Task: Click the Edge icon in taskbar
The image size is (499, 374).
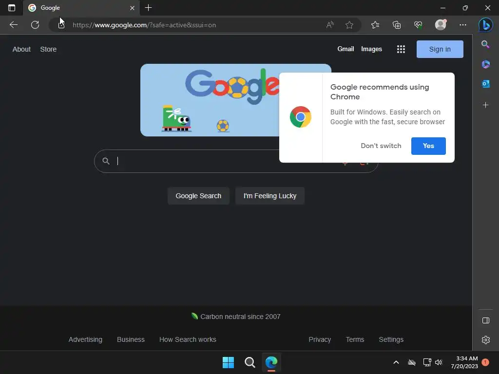Action: click(271, 362)
